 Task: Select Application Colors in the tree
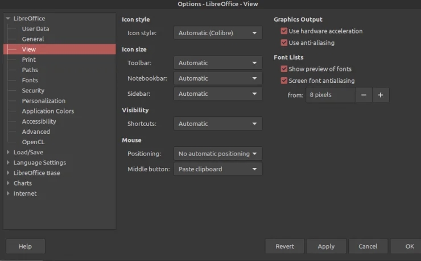(x=48, y=111)
